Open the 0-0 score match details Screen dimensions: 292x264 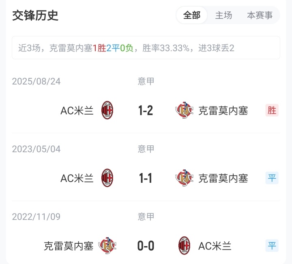tap(146, 246)
